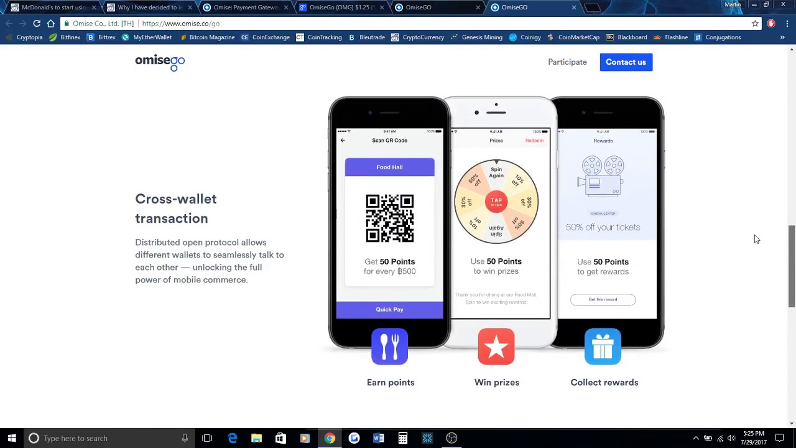This screenshot has height=448, width=796.
Task: Open the Conjugations bookmark
Action: pyautogui.click(x=717, y=37)
